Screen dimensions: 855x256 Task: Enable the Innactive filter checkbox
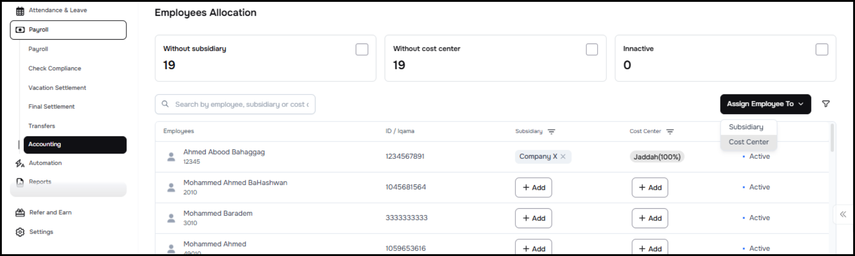pyautogui.click(x=822, y=50)
